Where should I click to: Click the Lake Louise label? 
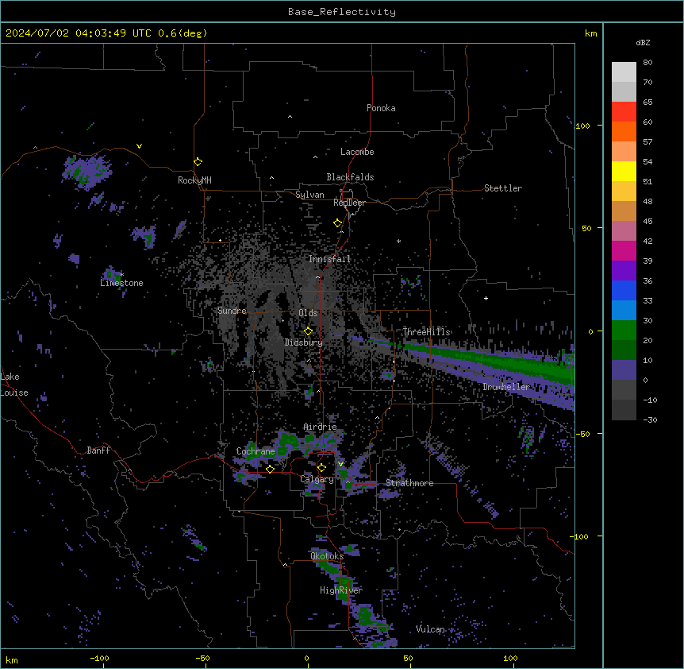click(x=14, y=385)
